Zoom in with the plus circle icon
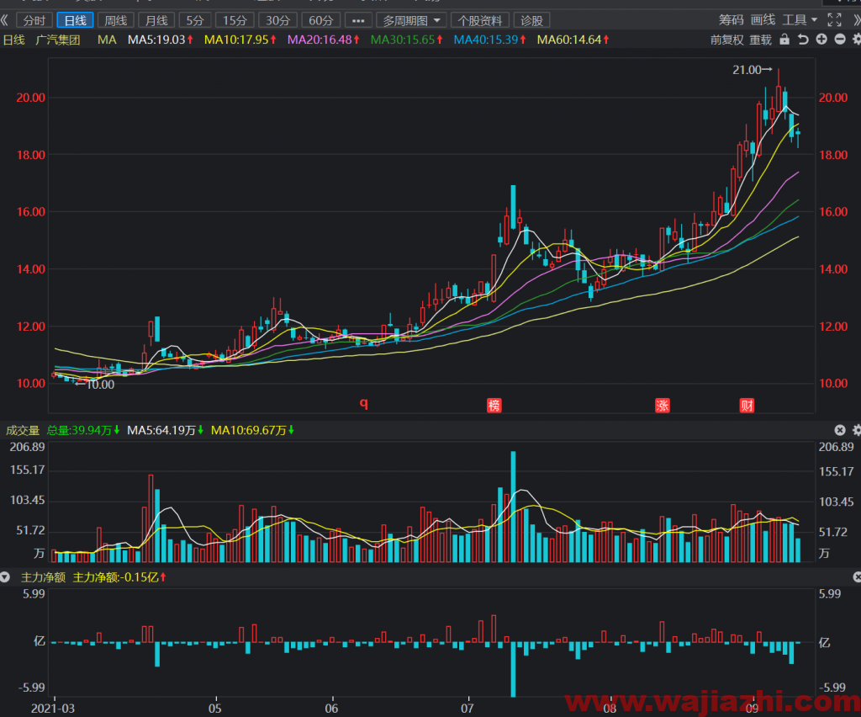Viewport: 861px width, 717px height. (821, 40)
